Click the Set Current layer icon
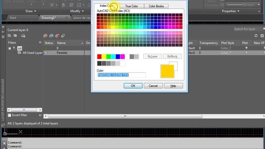The height and width of the screenshot is (149, 265). 63,36
